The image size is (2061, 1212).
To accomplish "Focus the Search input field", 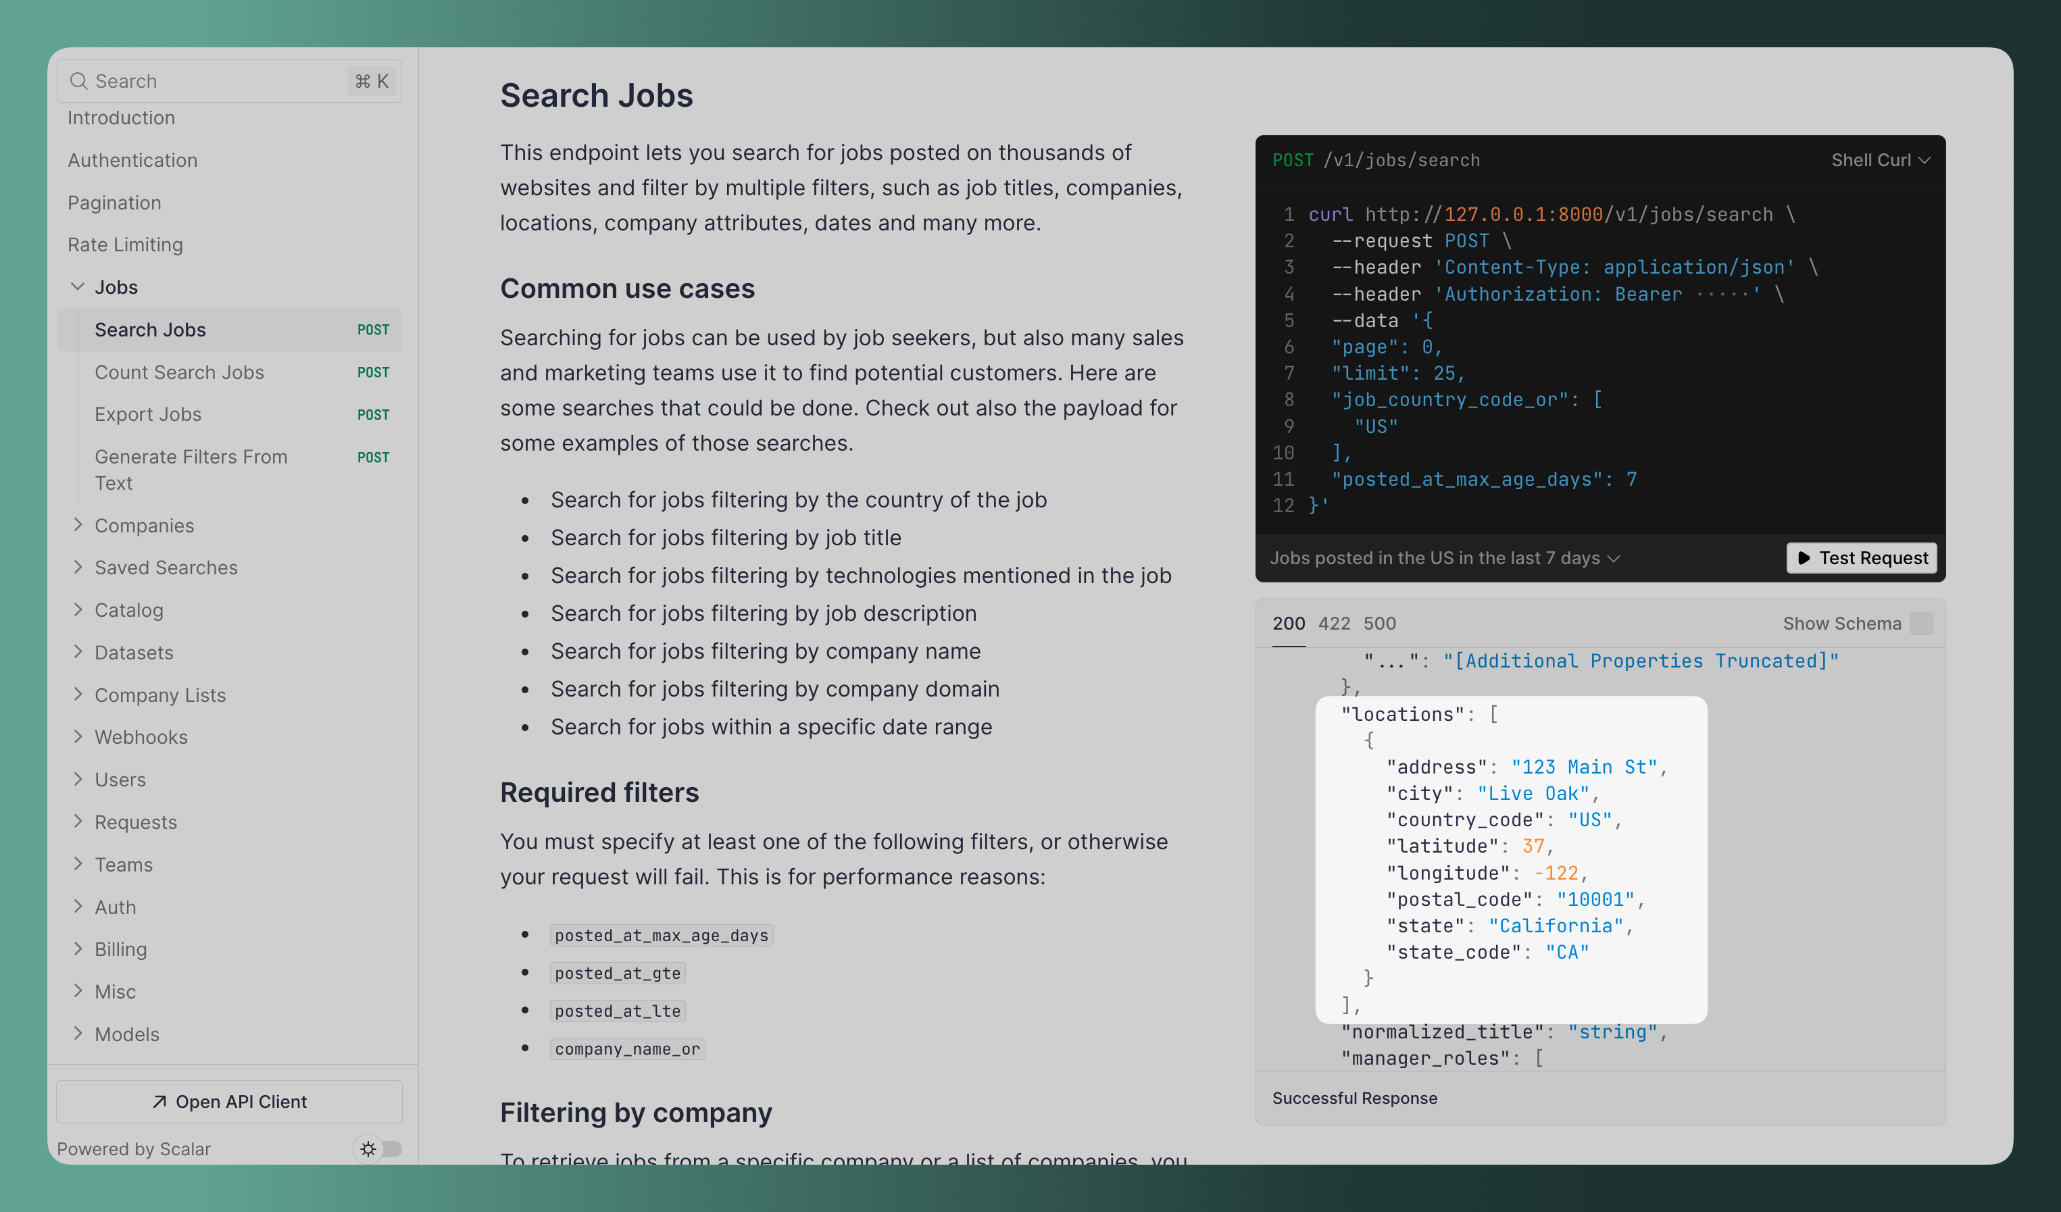I will pos(229,81).
